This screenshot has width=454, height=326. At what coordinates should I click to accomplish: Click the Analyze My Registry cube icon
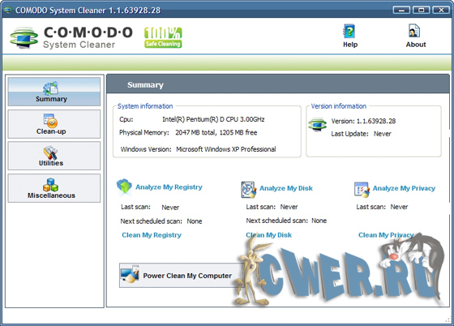click(124, 187)
